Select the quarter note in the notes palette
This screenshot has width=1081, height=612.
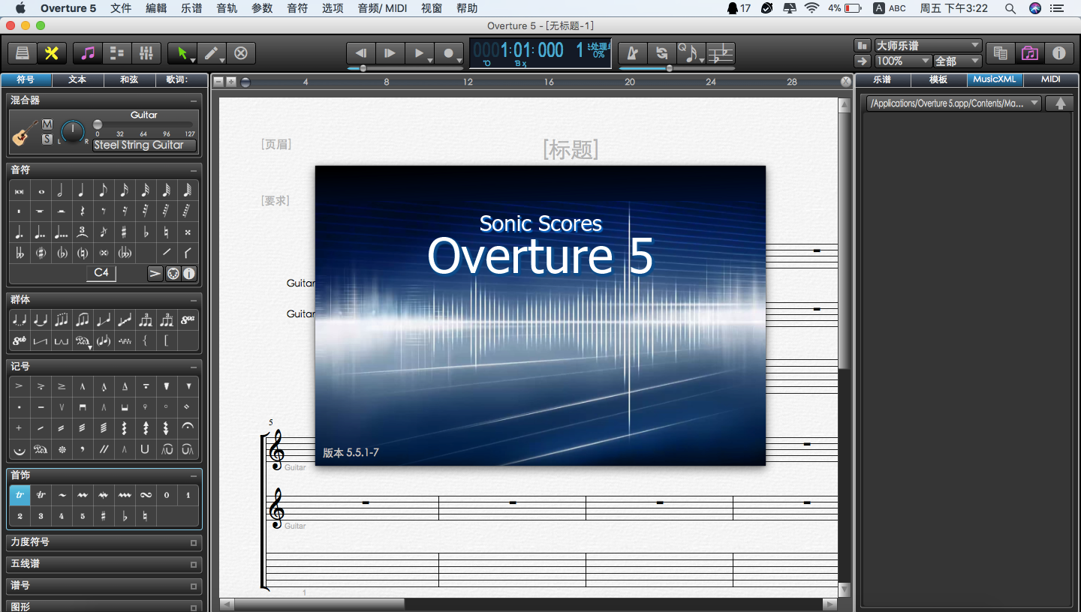pos(81,190)
